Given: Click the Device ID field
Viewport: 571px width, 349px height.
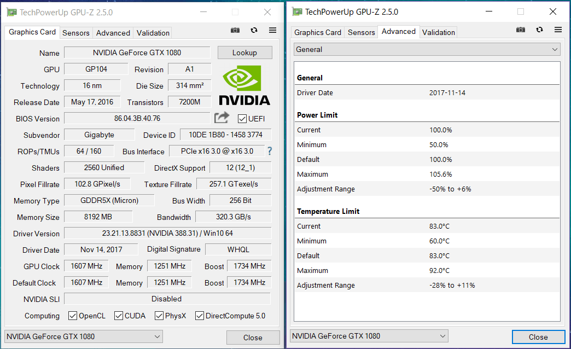Looking at the screenshot, I should pyautogui.click(x=225, y=135).
